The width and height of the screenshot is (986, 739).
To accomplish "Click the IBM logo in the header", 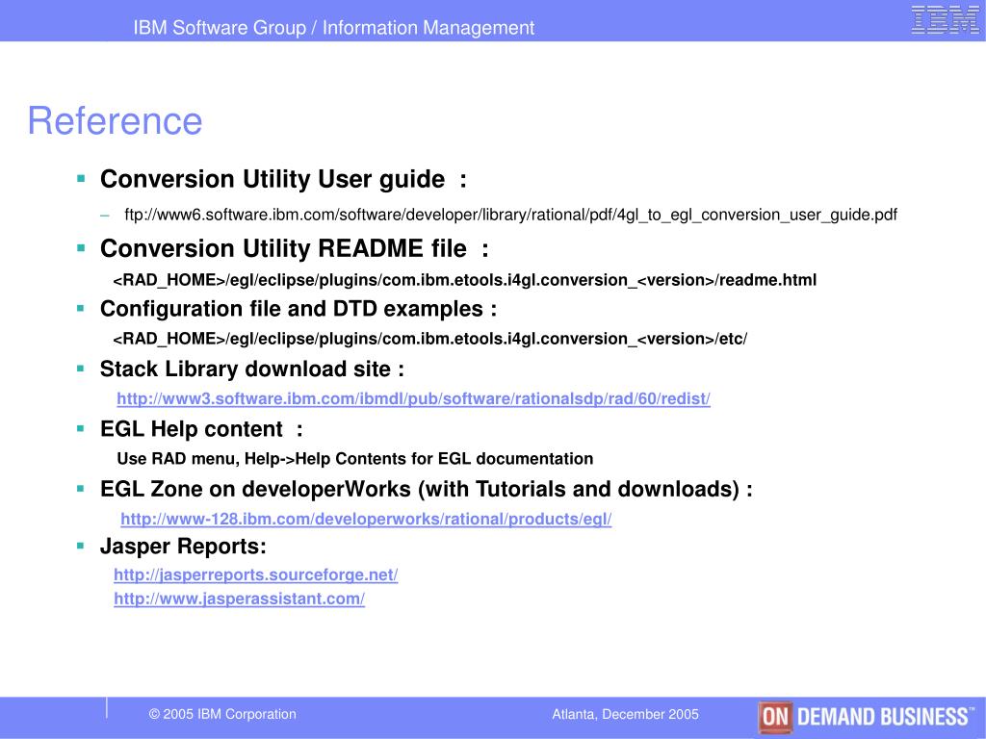I will point(945,20).
